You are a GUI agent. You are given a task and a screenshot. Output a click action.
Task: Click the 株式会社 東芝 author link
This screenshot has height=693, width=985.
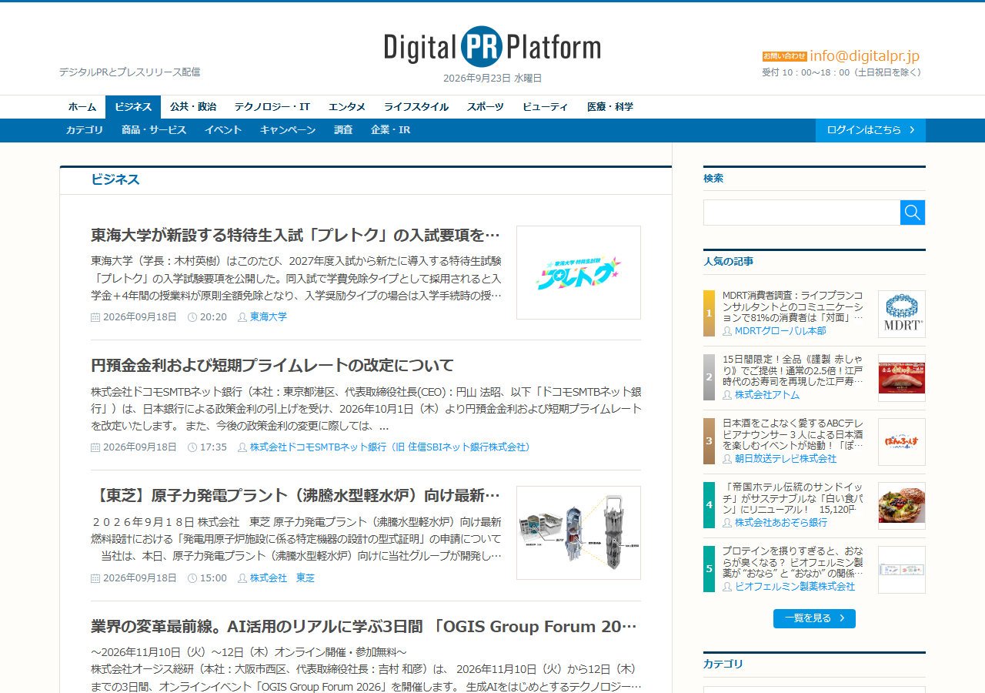pos(282,577)
